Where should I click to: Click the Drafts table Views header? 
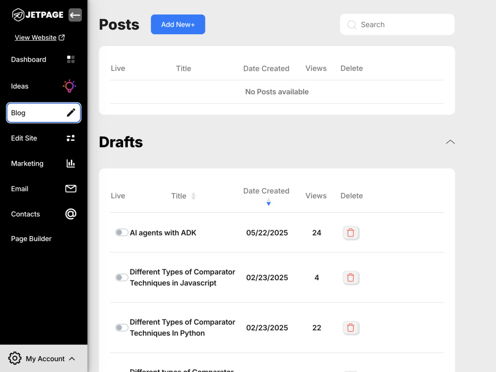pos(315,196)
